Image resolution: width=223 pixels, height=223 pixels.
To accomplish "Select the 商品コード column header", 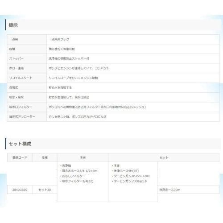I will 20,157.
